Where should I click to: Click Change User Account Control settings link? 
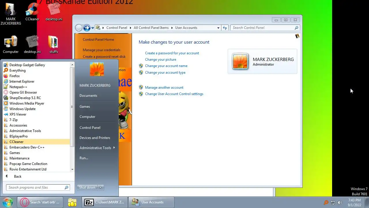174,94
